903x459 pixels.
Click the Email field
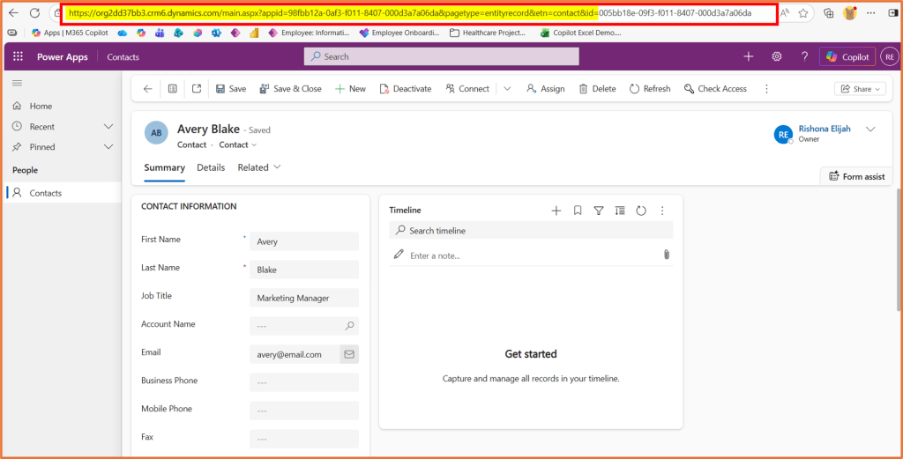point(295,354)
